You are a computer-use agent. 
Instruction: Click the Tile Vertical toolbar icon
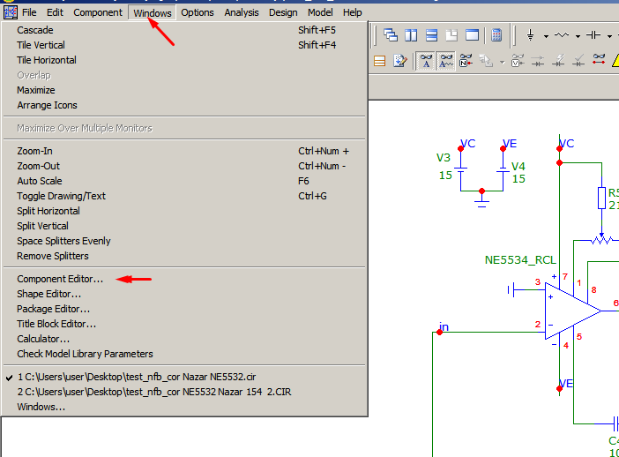(x=411, y=35)
